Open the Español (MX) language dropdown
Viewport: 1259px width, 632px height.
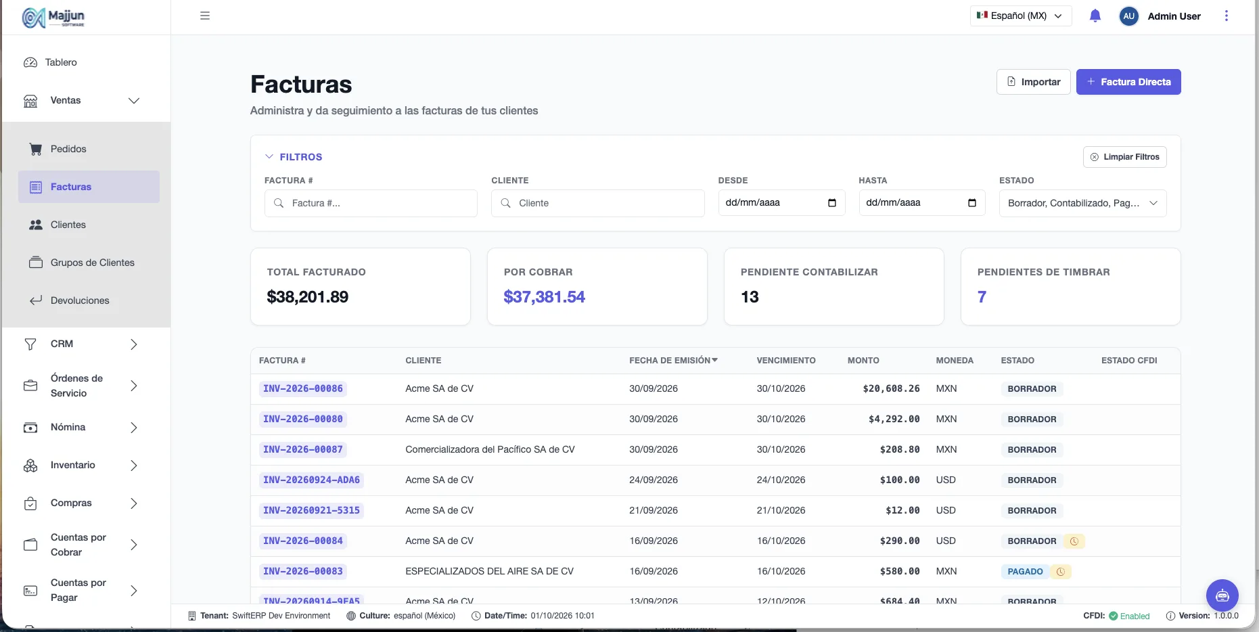click(x=1021, y=16)
